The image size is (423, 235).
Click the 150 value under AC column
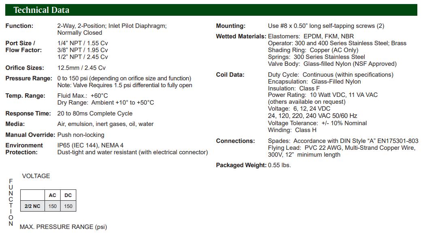(53, 206)
